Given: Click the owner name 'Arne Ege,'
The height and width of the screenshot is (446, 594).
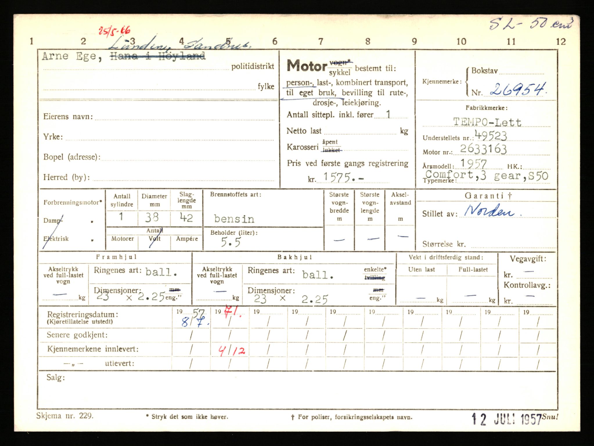Looking at the screenshot, I should click(x=72, y=56).
